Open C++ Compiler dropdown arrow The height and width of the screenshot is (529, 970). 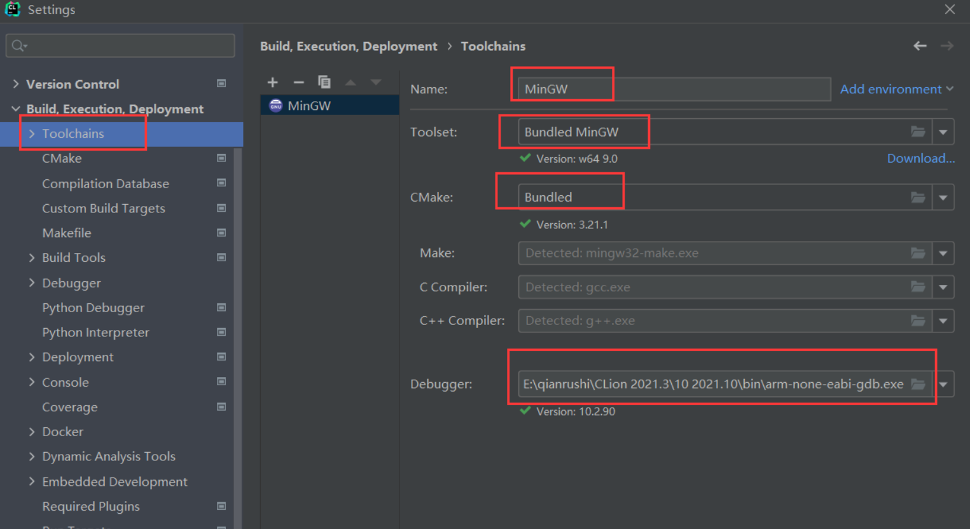[x=943, y=320]
